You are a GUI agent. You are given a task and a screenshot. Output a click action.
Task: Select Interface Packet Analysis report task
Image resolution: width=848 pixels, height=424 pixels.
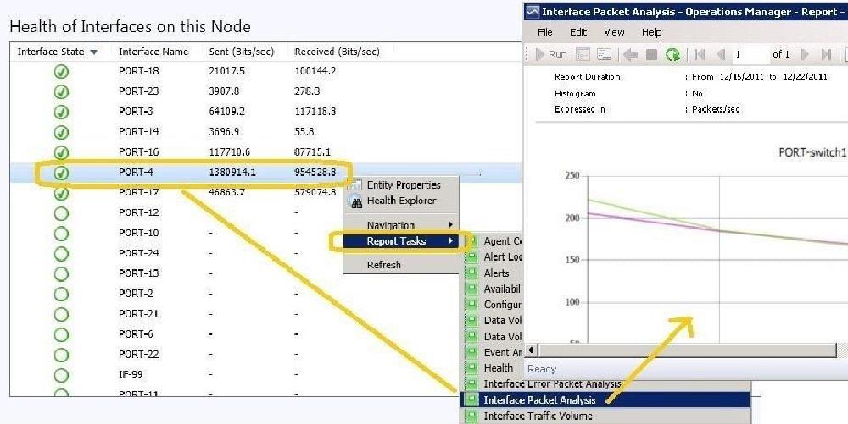click(605, 399)
